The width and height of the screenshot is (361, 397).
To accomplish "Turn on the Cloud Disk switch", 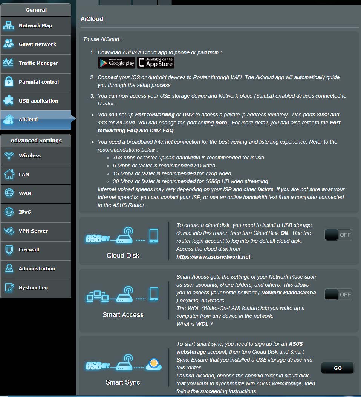I will (338, 235).
